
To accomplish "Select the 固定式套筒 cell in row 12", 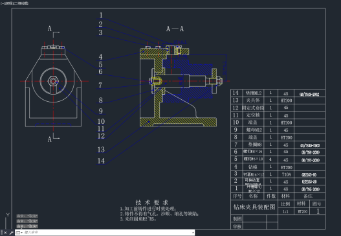I will point(254,108).
